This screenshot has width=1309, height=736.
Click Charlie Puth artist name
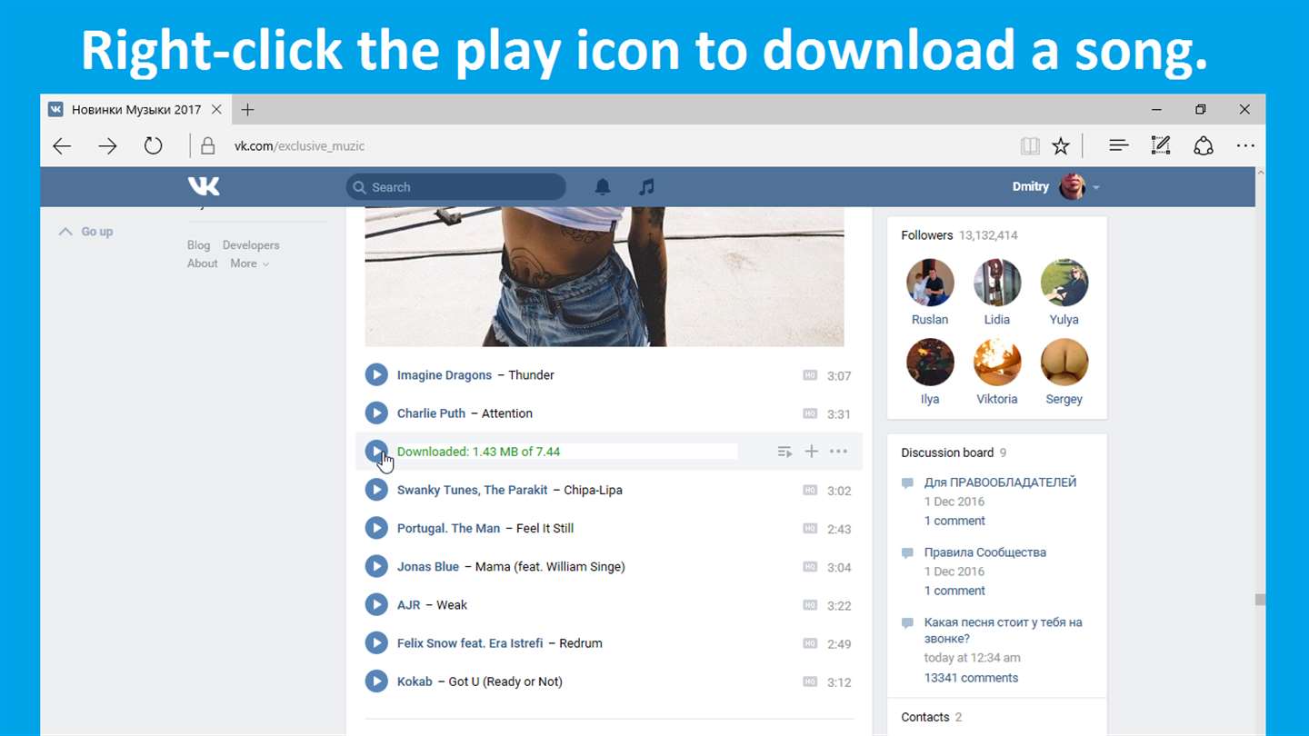click(x=431, y=413)
